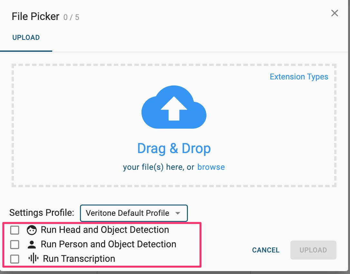350x274 pixels.
Task: Select the Run Person and Object Detection label
Action: pos(108,244)
